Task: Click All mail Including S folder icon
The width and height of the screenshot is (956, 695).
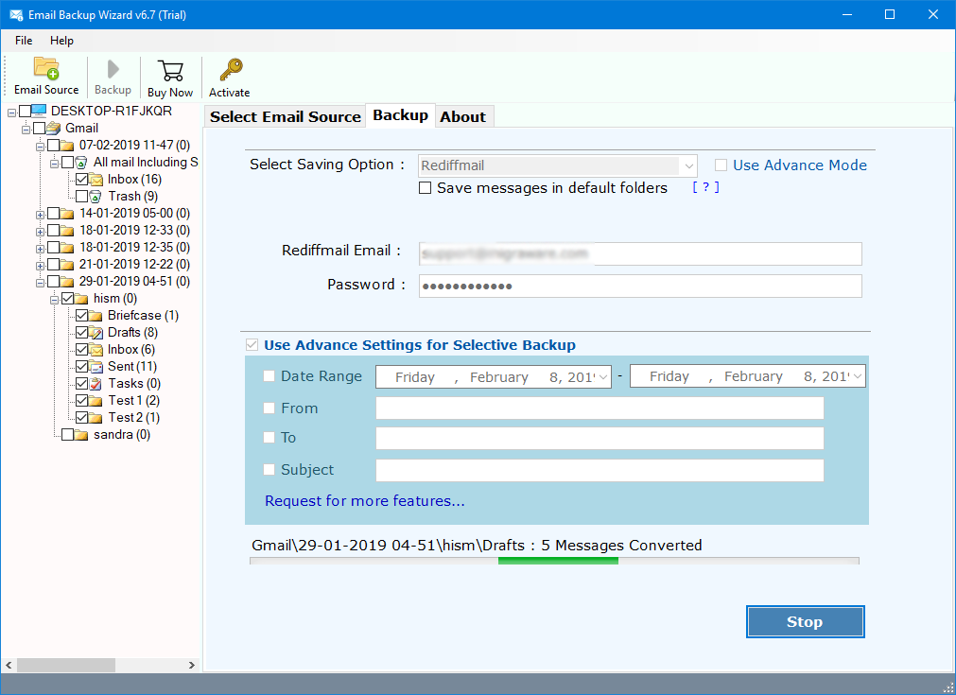Action: (81, 163)
